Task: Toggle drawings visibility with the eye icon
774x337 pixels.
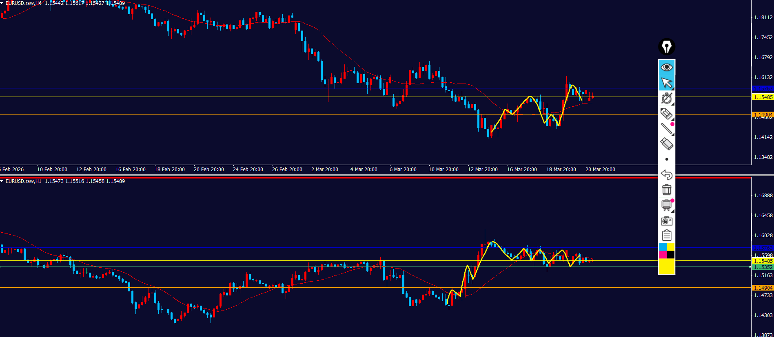Action: click(666, 67)
